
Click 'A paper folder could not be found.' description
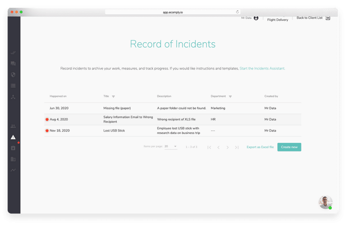[x=181, y=108]
